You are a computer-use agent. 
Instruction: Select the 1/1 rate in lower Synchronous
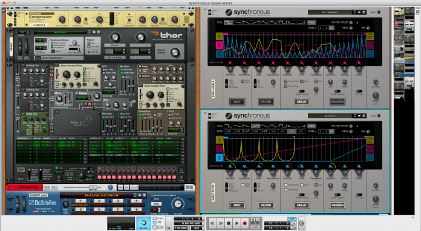pos(301,131)
